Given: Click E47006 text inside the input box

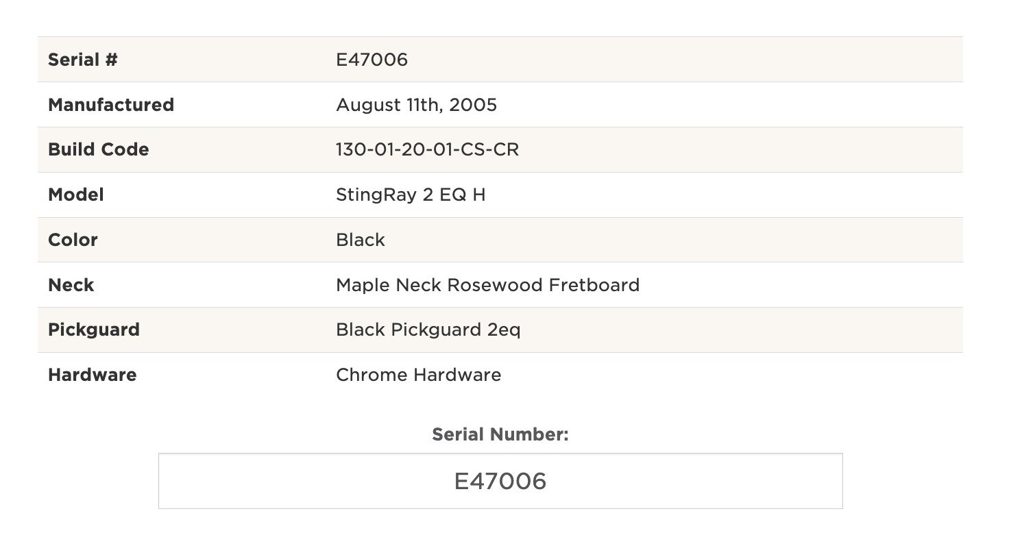Looking at the screenshot, I should coord(500,482).
